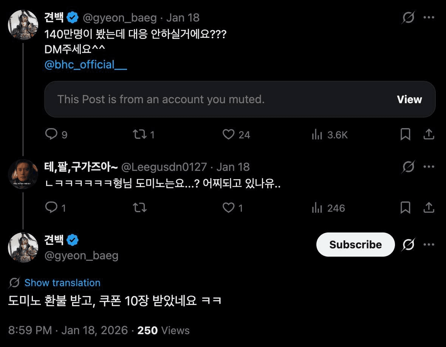View the muted account's post
The width and height of the screenshot is (446, 347).
coord(409,99)
